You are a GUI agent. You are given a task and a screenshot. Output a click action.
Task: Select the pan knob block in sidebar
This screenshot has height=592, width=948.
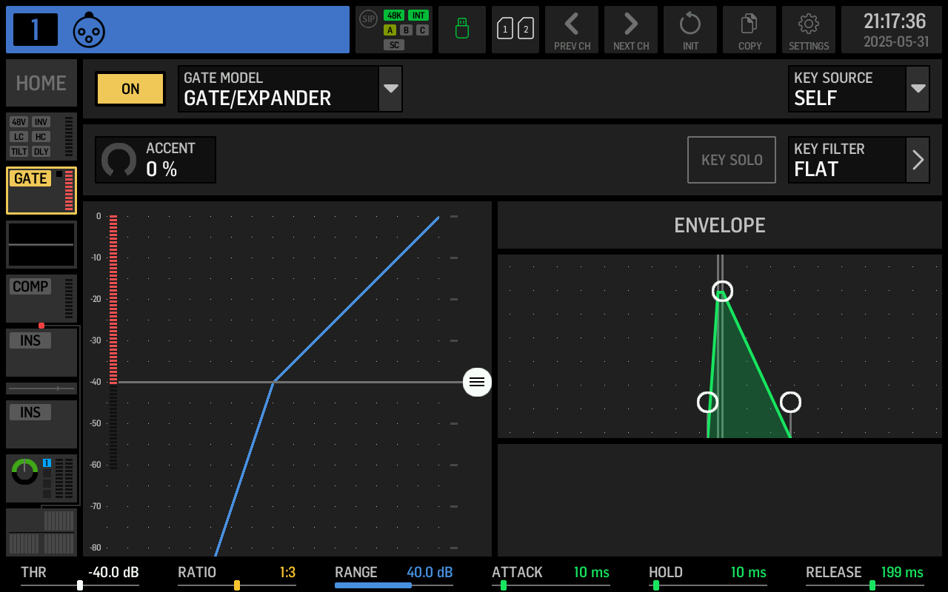pos(41,477)
